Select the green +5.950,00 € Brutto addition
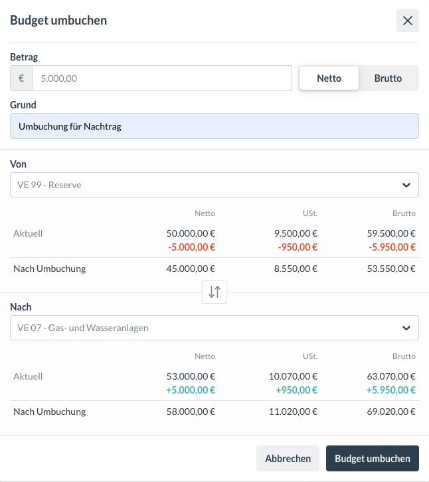429x482 pixels. (390, 390)
